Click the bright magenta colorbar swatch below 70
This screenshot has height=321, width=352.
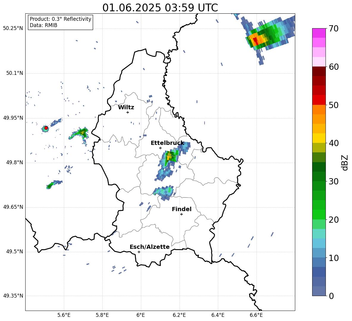pos(319,33)
